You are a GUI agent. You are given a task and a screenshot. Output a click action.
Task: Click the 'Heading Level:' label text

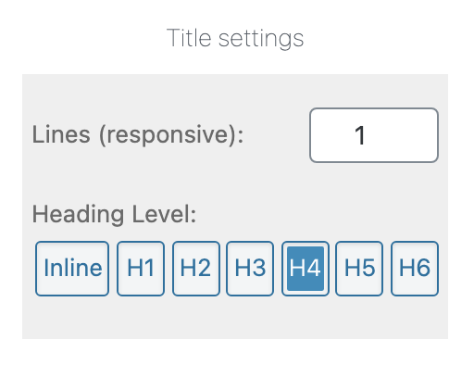tap(114, 214)
